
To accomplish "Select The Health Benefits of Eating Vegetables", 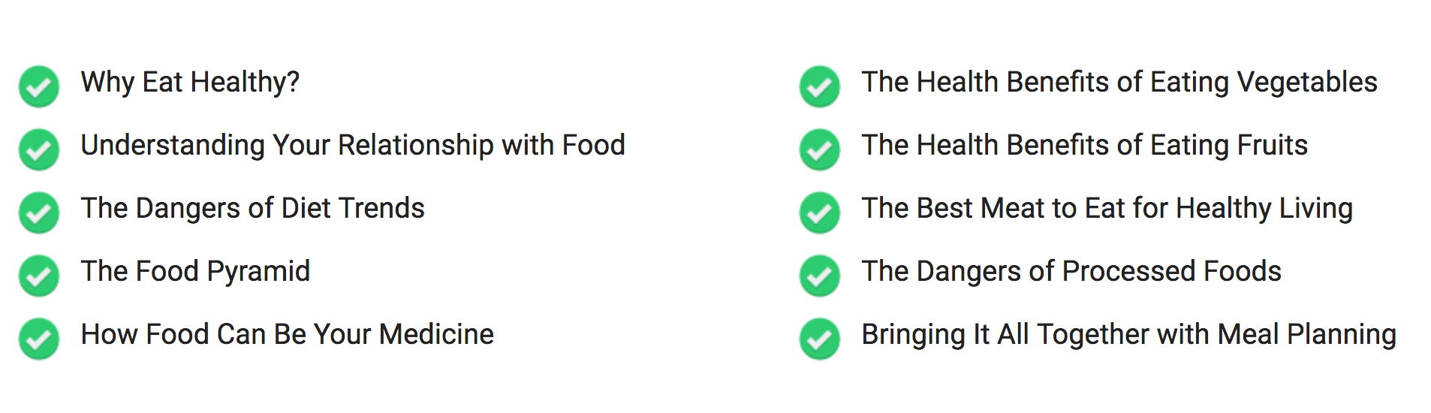I will (1119, 83).
